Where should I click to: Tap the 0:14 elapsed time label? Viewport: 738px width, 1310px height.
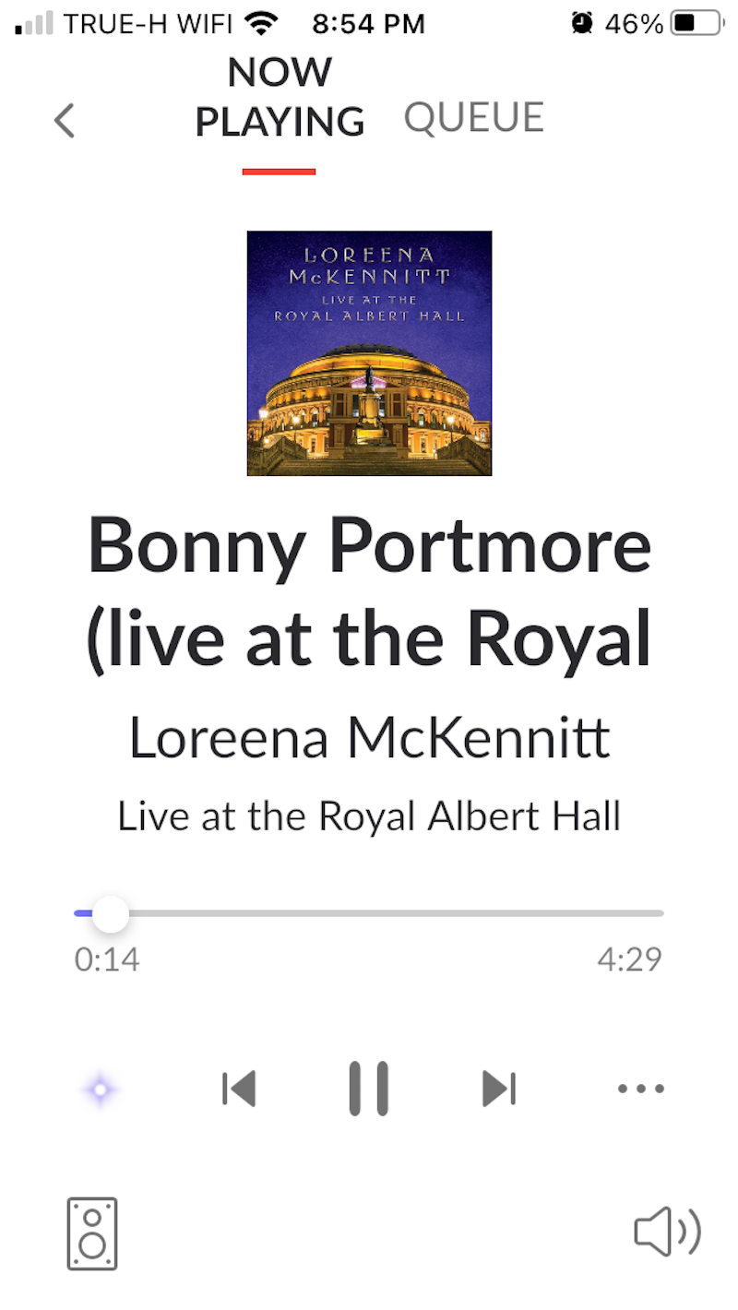click(x=107, y=959)
